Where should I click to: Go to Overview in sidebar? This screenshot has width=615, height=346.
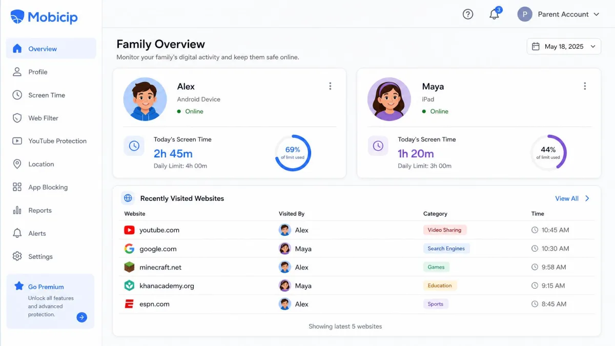(51, 49)
